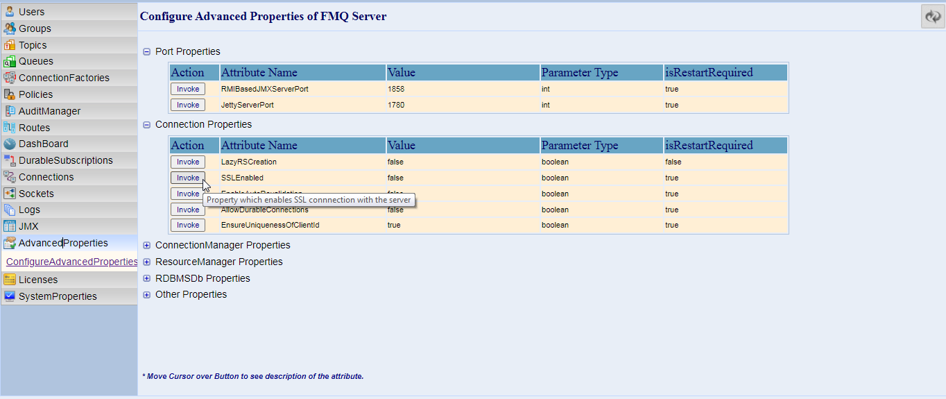Click the Queues icon in sidebar
Screen dimensions: 946x399
[9, 61]
